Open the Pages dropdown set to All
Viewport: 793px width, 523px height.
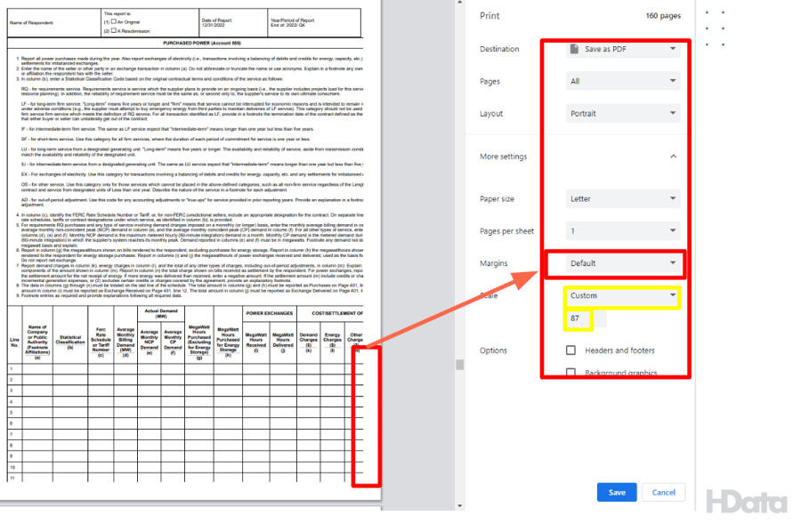(x=623, y=81)
